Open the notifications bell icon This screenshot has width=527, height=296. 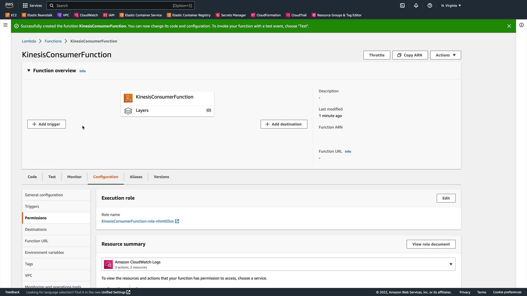click(416, 5)
